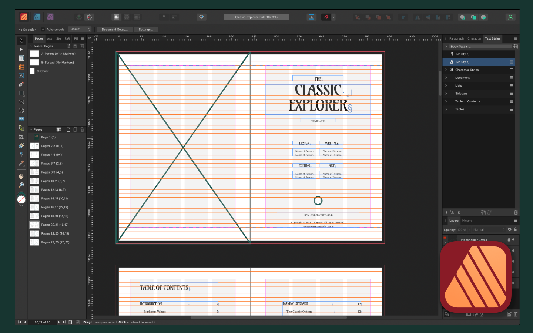The image size is (533, 333).
Task: Toggle lock on Placeholder Boxes layer
Action: (509, 240)
